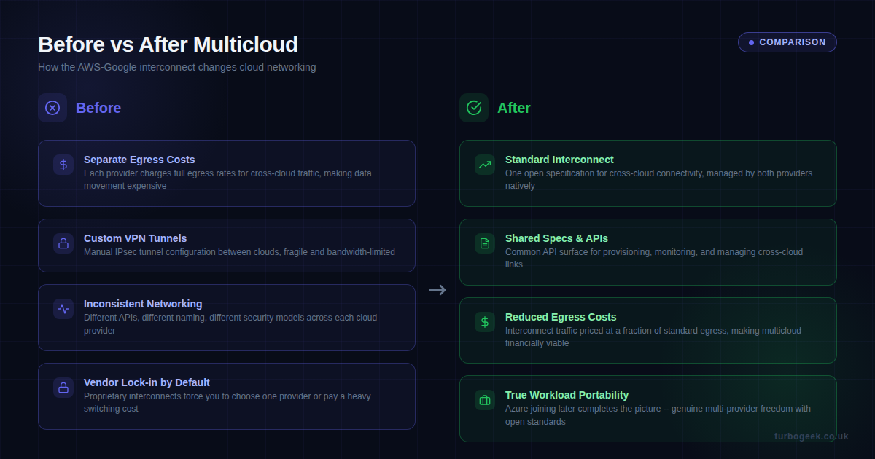Click the document icon beside Shared Specs & APIs
875x459 pixels.
click(x=485, y=243)
